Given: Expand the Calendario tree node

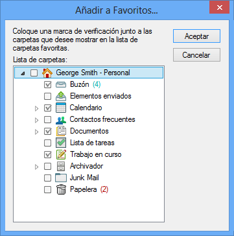Looking at the screenshot, I should [x=36, y=108].
